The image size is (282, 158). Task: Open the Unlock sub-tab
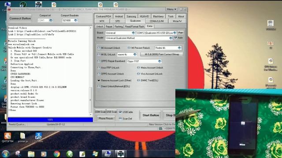pos(100,26)
